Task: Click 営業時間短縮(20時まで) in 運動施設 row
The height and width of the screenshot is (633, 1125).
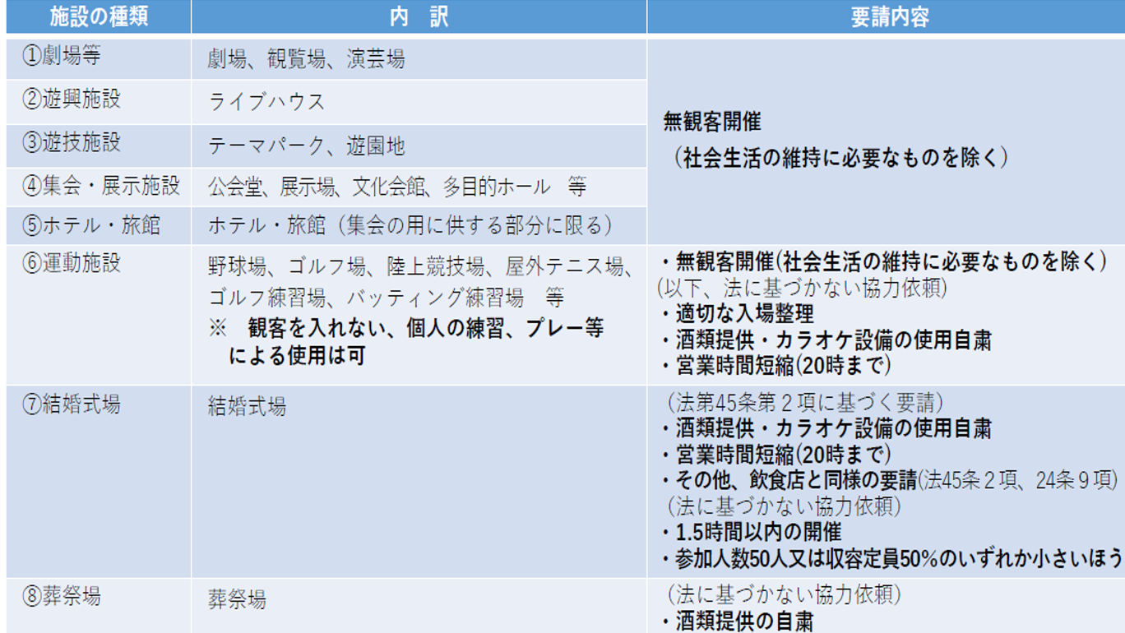Action: pyautogui.click(x=775, y=366)
